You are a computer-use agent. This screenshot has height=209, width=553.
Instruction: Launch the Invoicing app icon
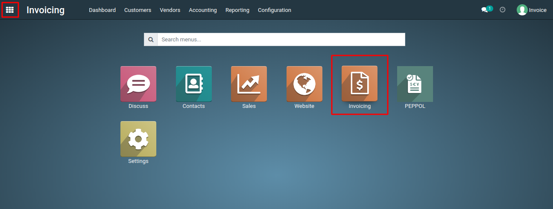point(360,84)
